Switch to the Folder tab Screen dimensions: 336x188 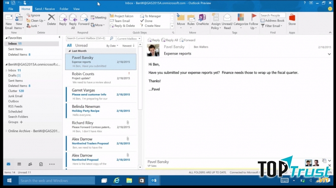click(x=64, y=9)
